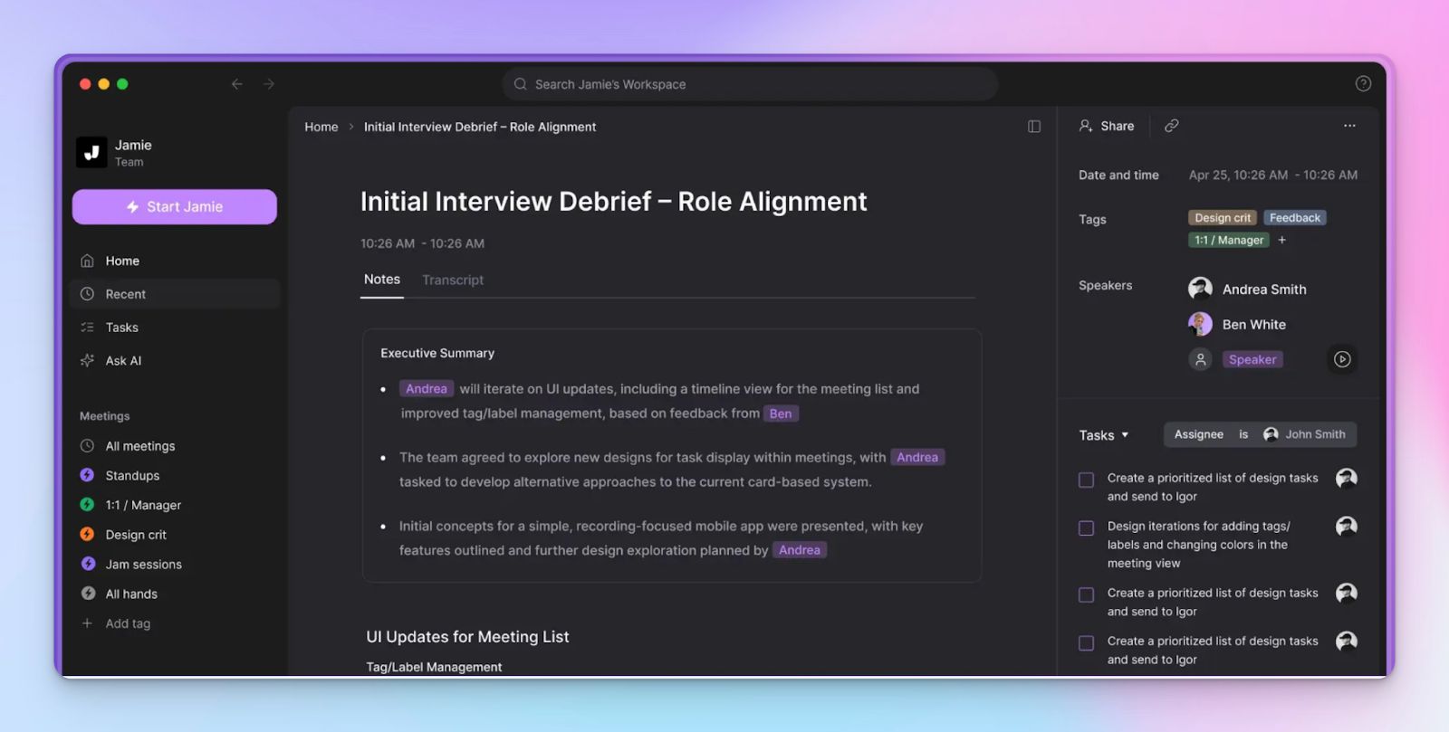Open the Assignee is John Smith filter

(x=1260, y=434)
